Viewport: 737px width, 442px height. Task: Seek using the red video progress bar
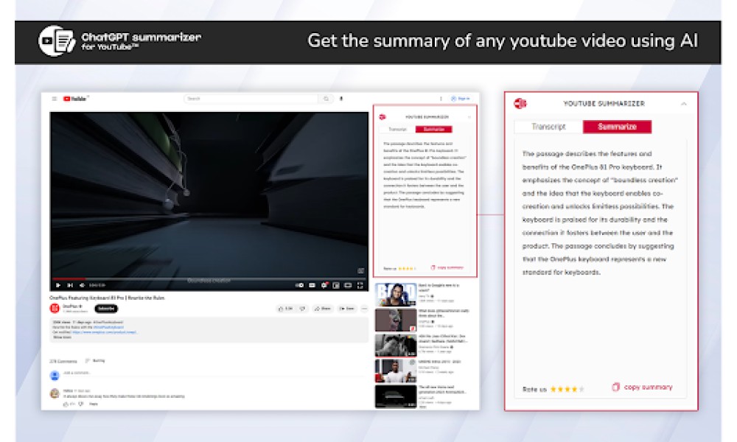[x=209, y=279]
